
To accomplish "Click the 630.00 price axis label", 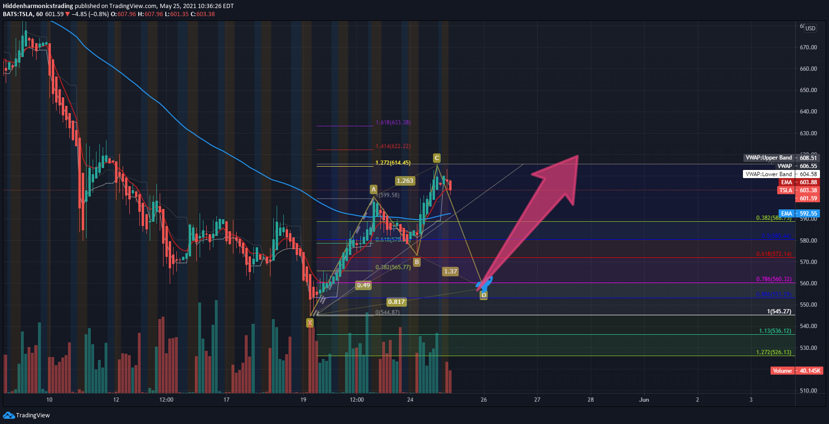I will (809, 133).
